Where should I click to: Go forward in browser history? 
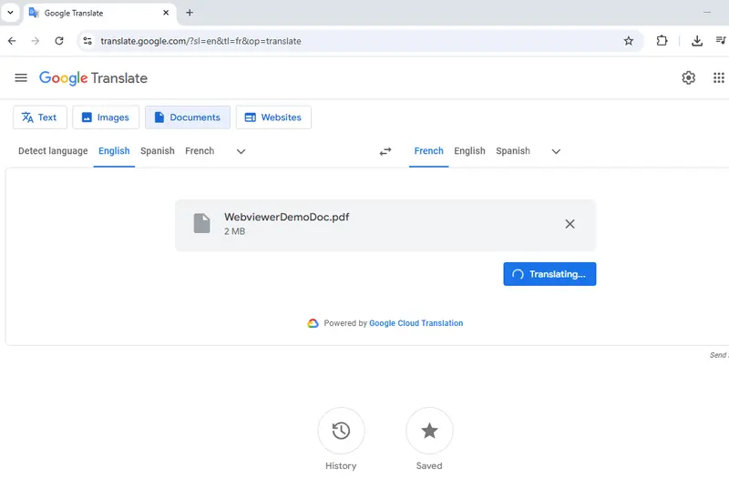coord(36,41)
